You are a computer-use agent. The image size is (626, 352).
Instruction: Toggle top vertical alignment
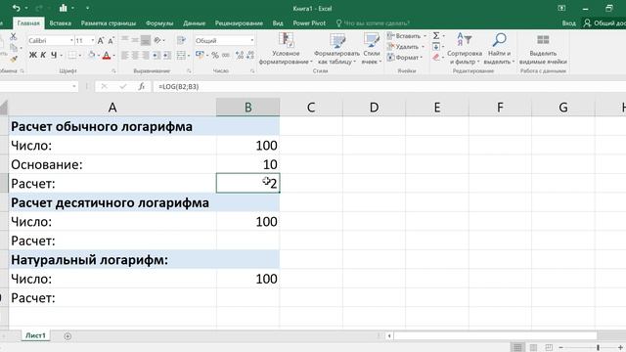click(x=124, y=40)
